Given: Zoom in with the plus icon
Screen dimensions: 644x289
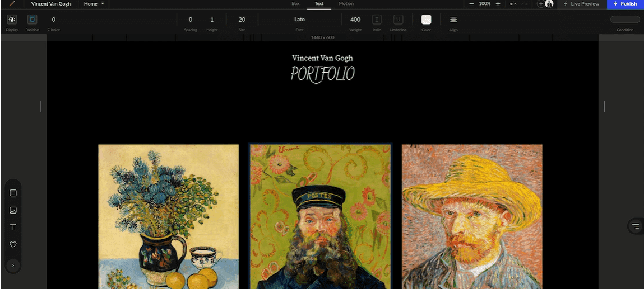Looking at the screenshot, I should click(498, 4).
